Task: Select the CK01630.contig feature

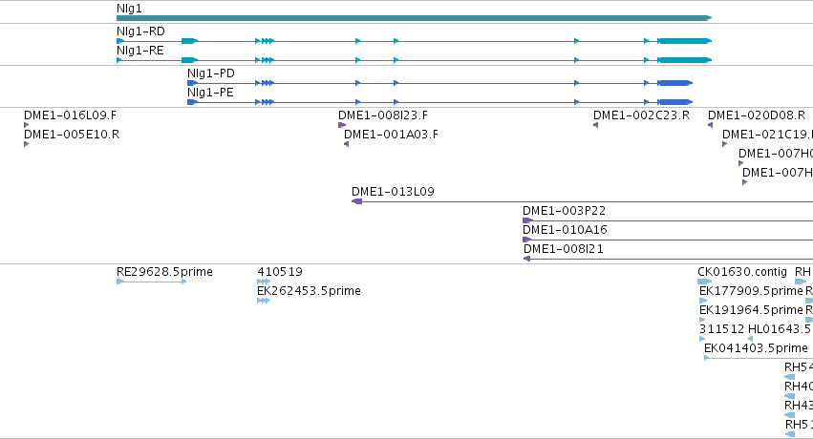Action: click(x=705, y=282)
